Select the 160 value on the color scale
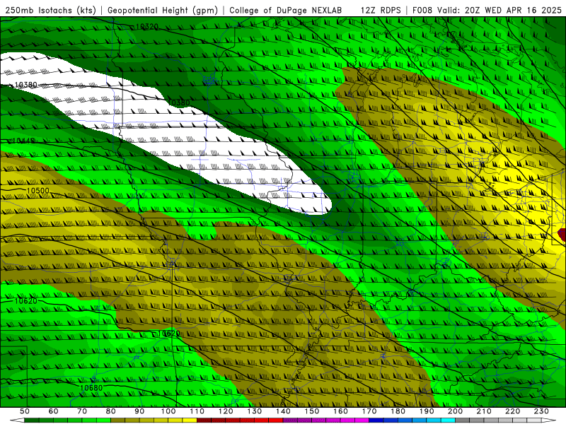This screenshot has height=424, width=566. coord(340,411)
